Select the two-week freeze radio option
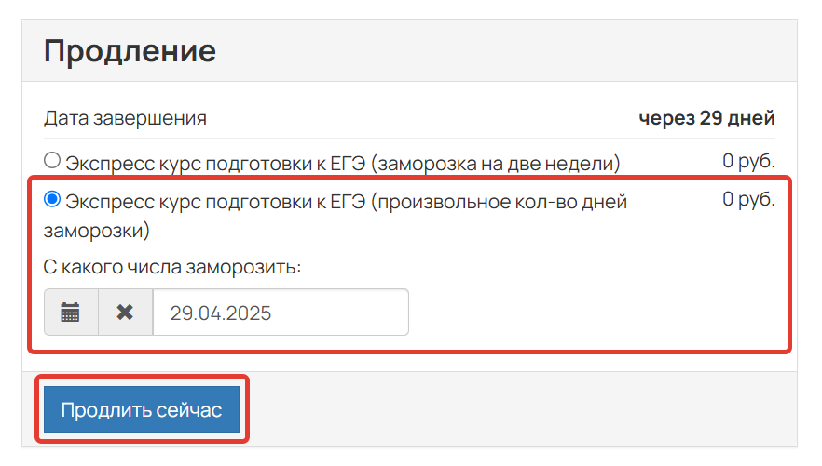The height and width of the screenshot is (466, 822). (x=52, y=160)
